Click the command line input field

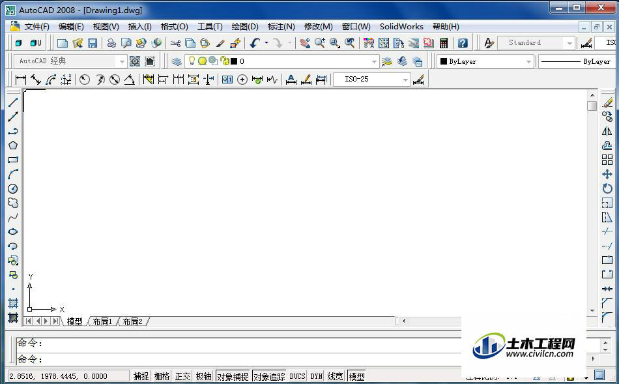click(239, 359)
